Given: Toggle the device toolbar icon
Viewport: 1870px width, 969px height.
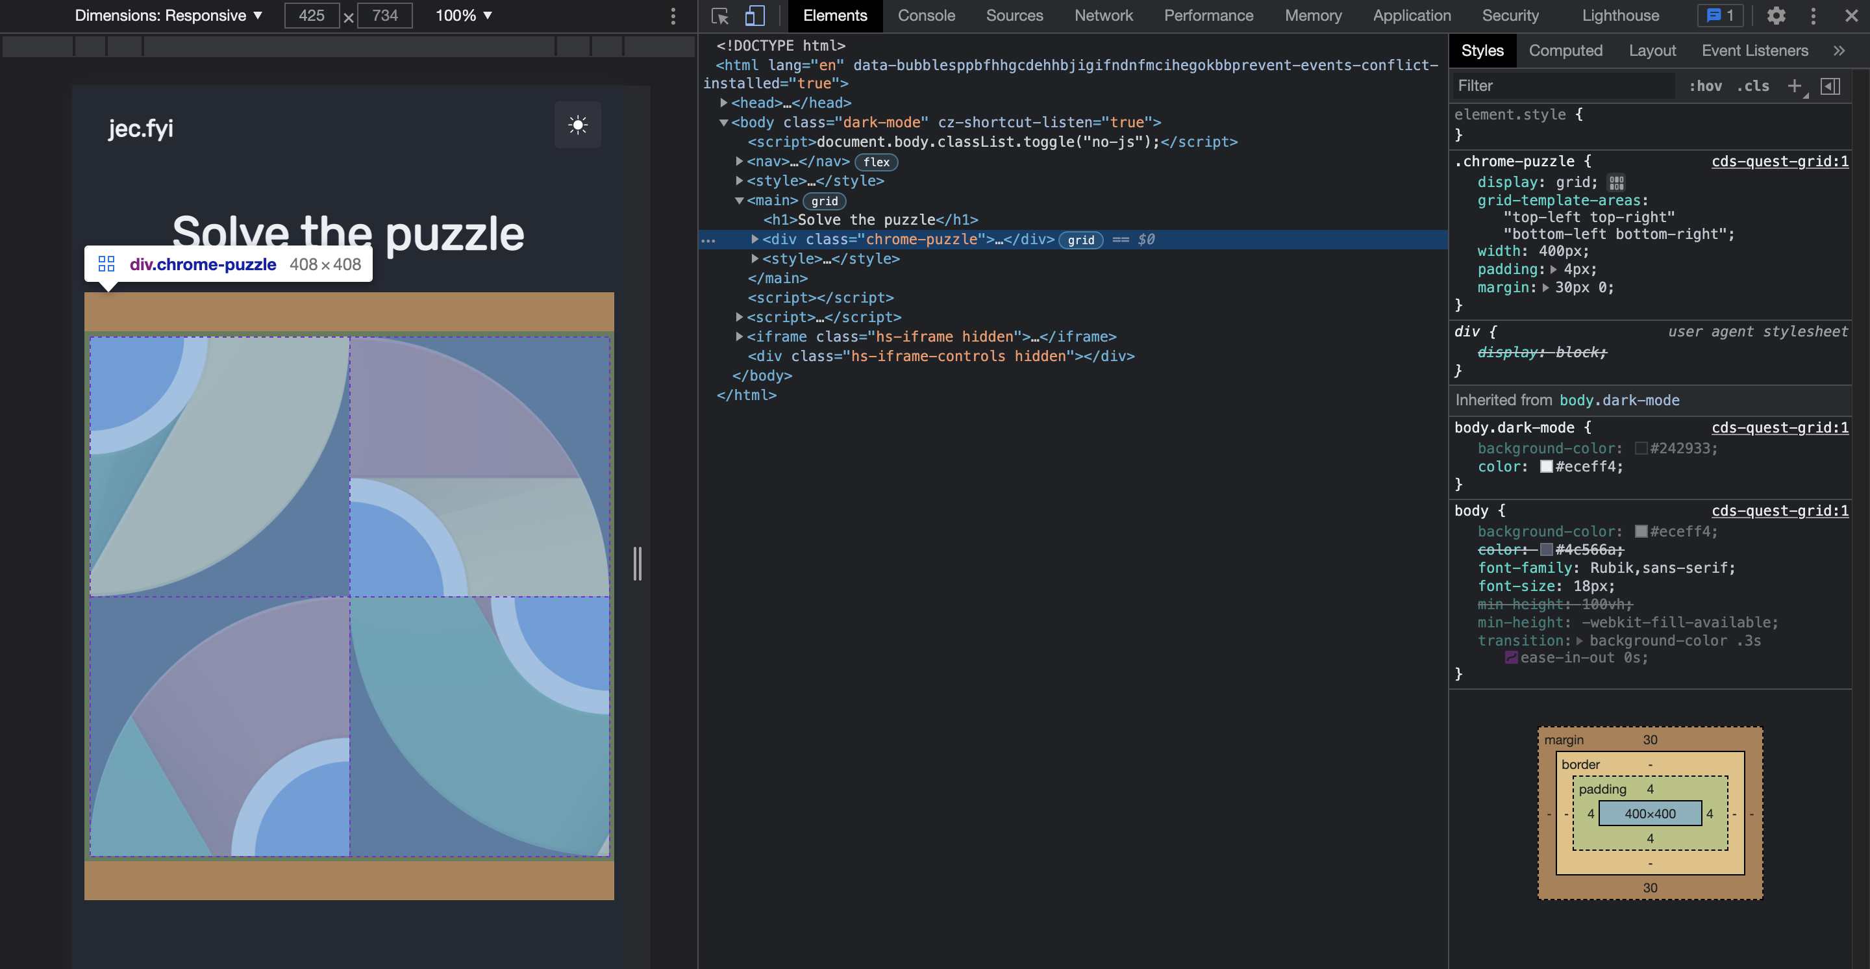Looking at the screenshot, I should (x=755, y=15).
